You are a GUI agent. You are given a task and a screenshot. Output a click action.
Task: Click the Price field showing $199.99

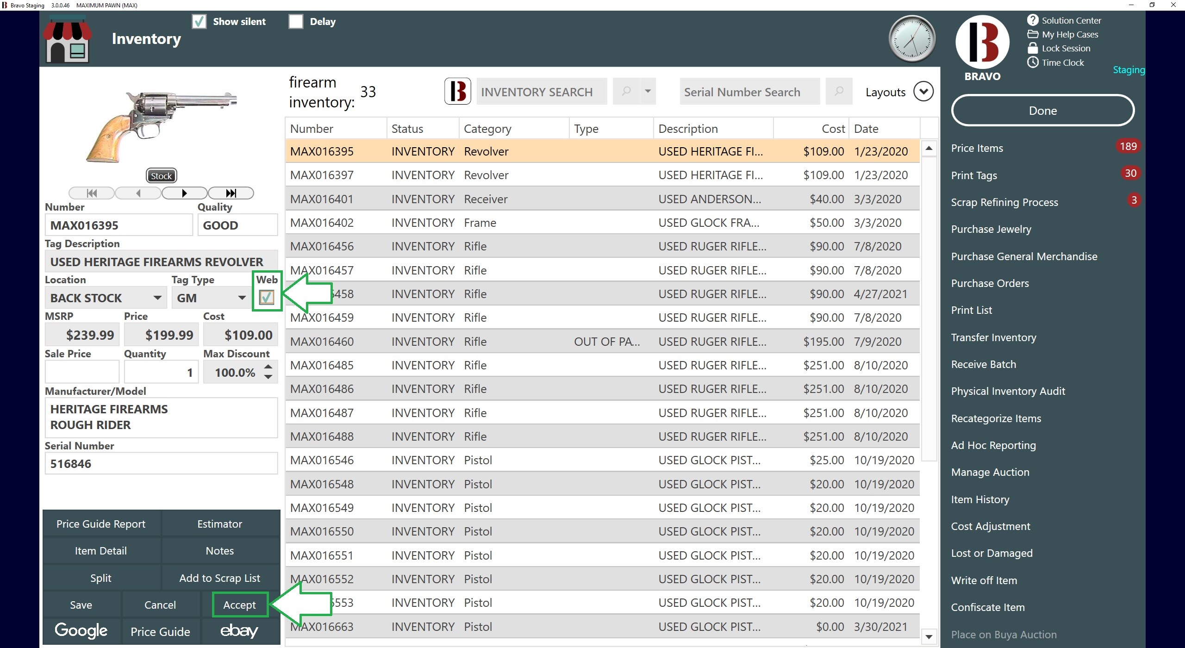click(162, 335)
